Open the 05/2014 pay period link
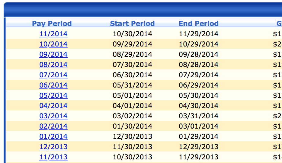 [x=53, y=95]
